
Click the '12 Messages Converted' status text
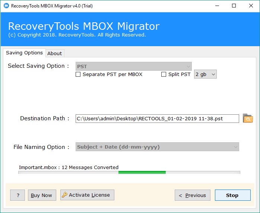(x=90, y=168)
